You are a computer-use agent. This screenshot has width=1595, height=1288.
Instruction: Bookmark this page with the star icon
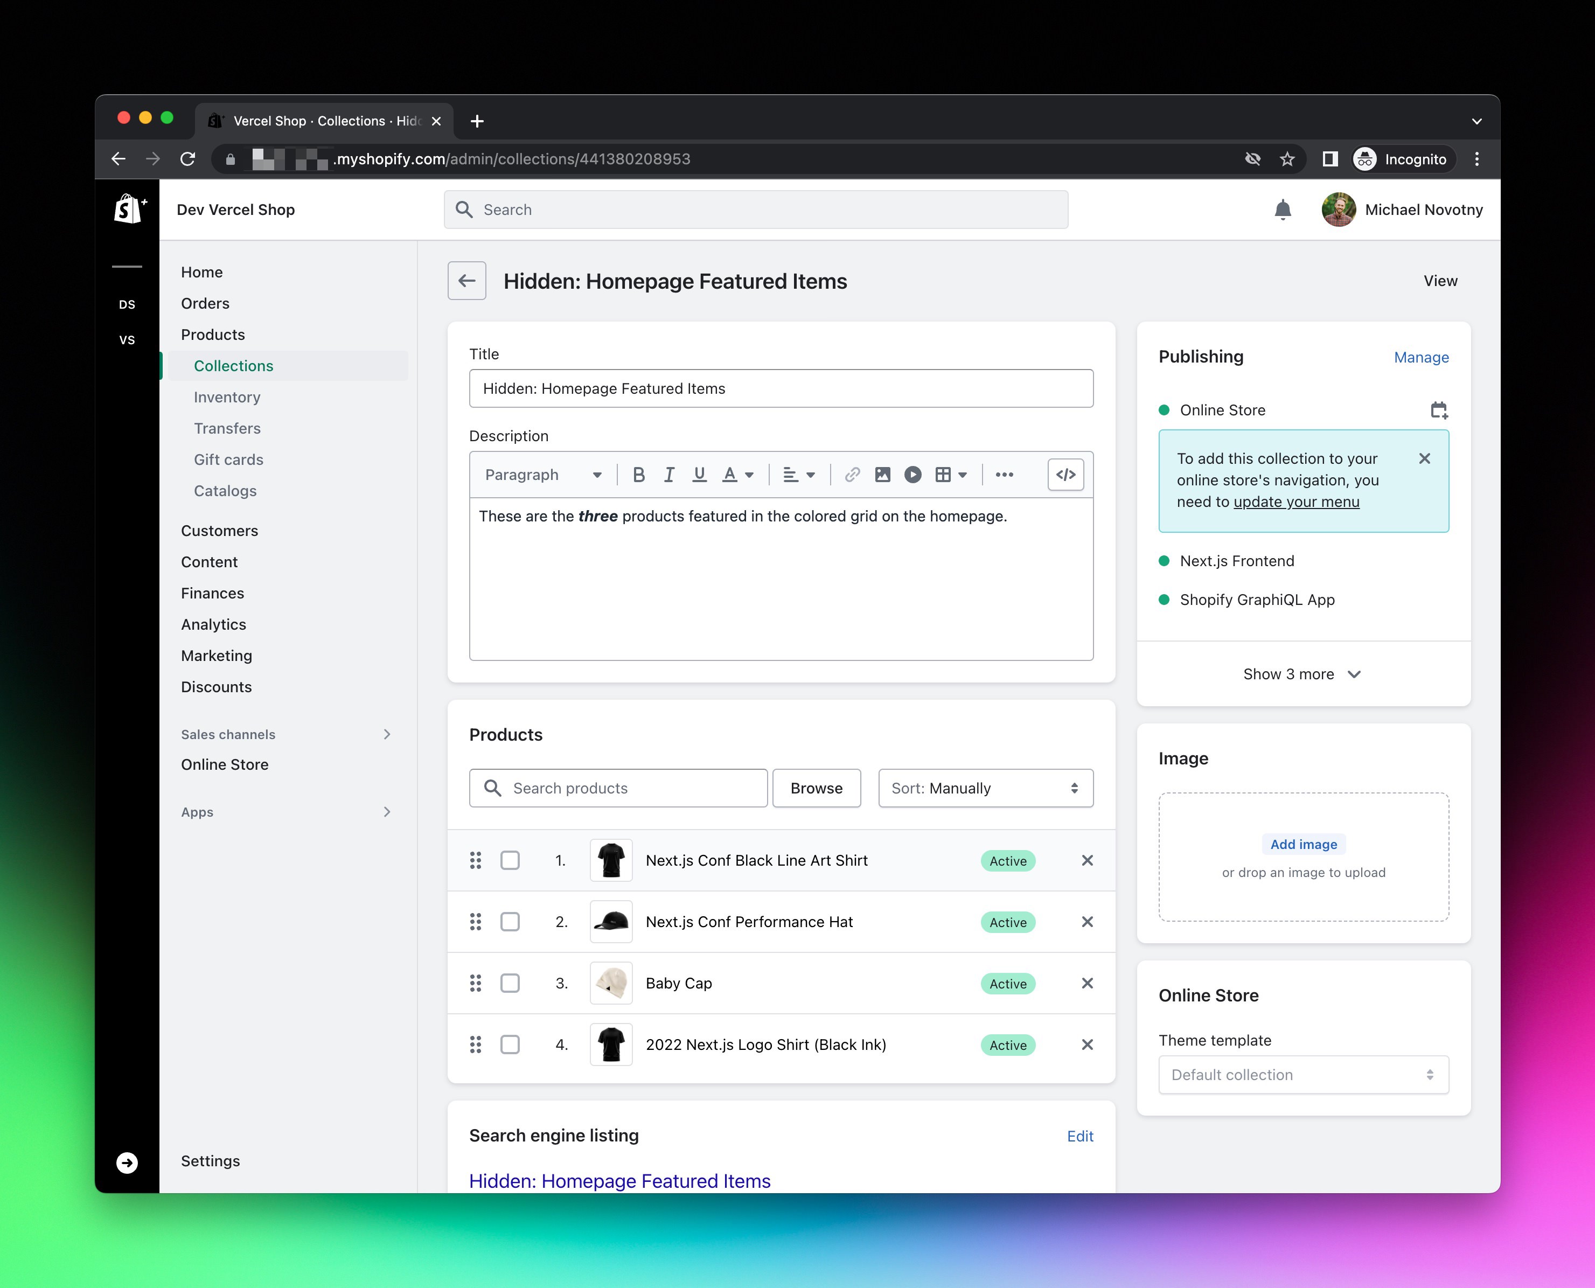1287,159
